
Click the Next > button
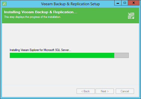pos(105,91)
